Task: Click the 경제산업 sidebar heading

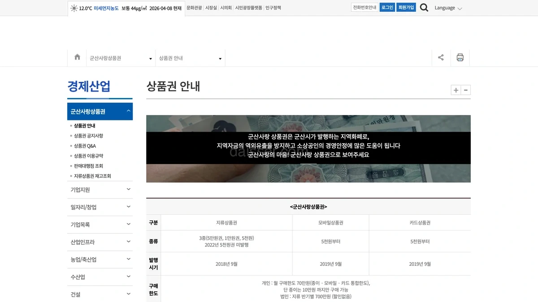Action: pos(89,86)
